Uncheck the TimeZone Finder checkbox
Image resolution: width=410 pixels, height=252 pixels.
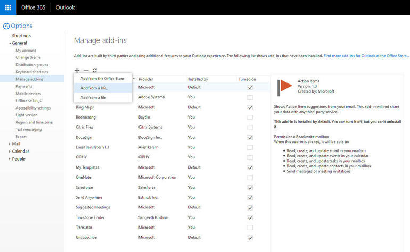[x=250, y=218]
